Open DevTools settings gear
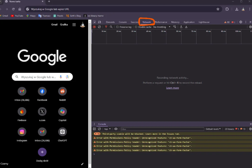Image resolution: width=252 pixels, height=168 pixels. [x=241, y=22]
